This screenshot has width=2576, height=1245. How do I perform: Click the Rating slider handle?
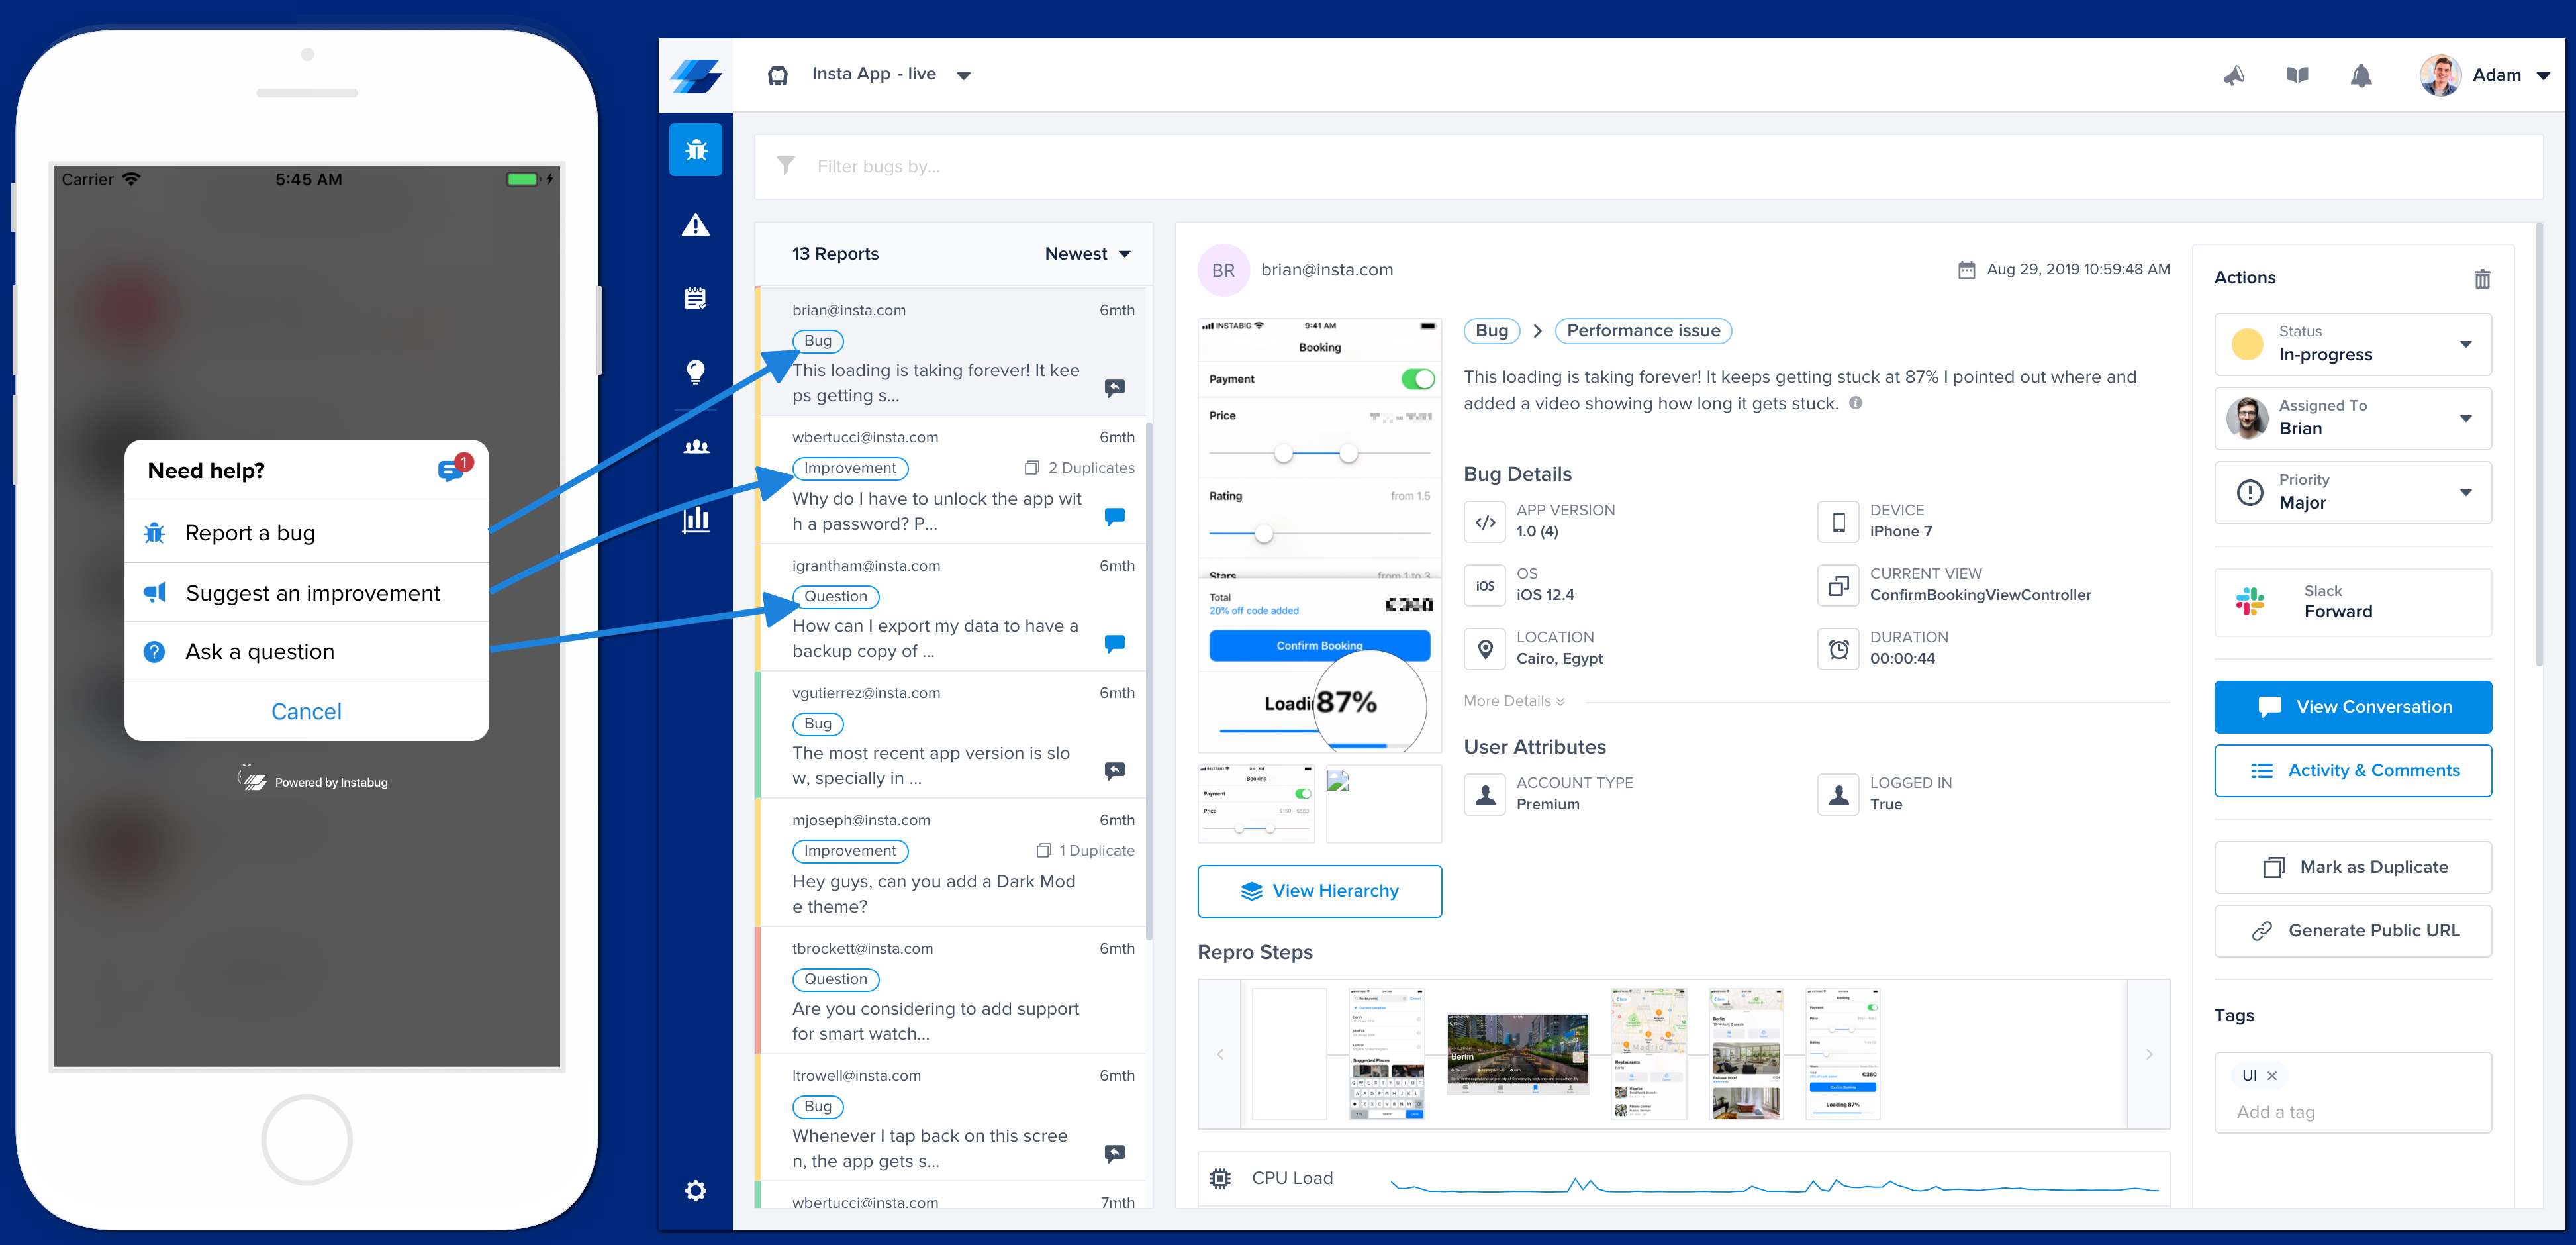[1264, 534]
